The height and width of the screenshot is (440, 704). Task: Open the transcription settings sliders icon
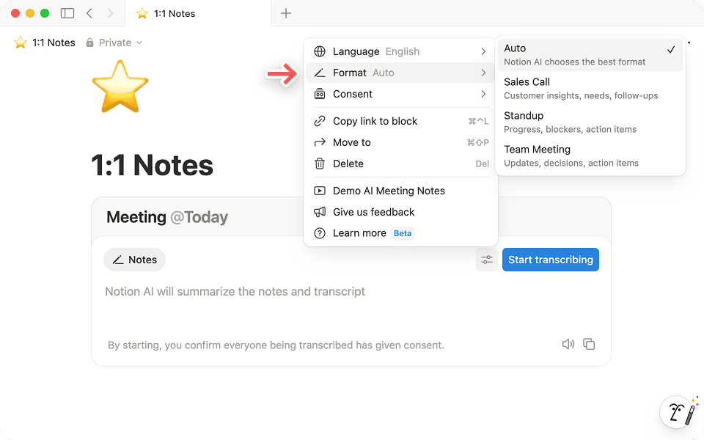[487, 260]
